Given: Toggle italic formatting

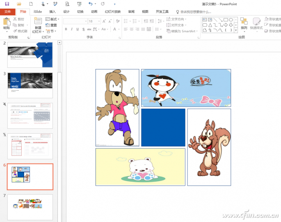Looking at the screenshot, I should [72, 29].
